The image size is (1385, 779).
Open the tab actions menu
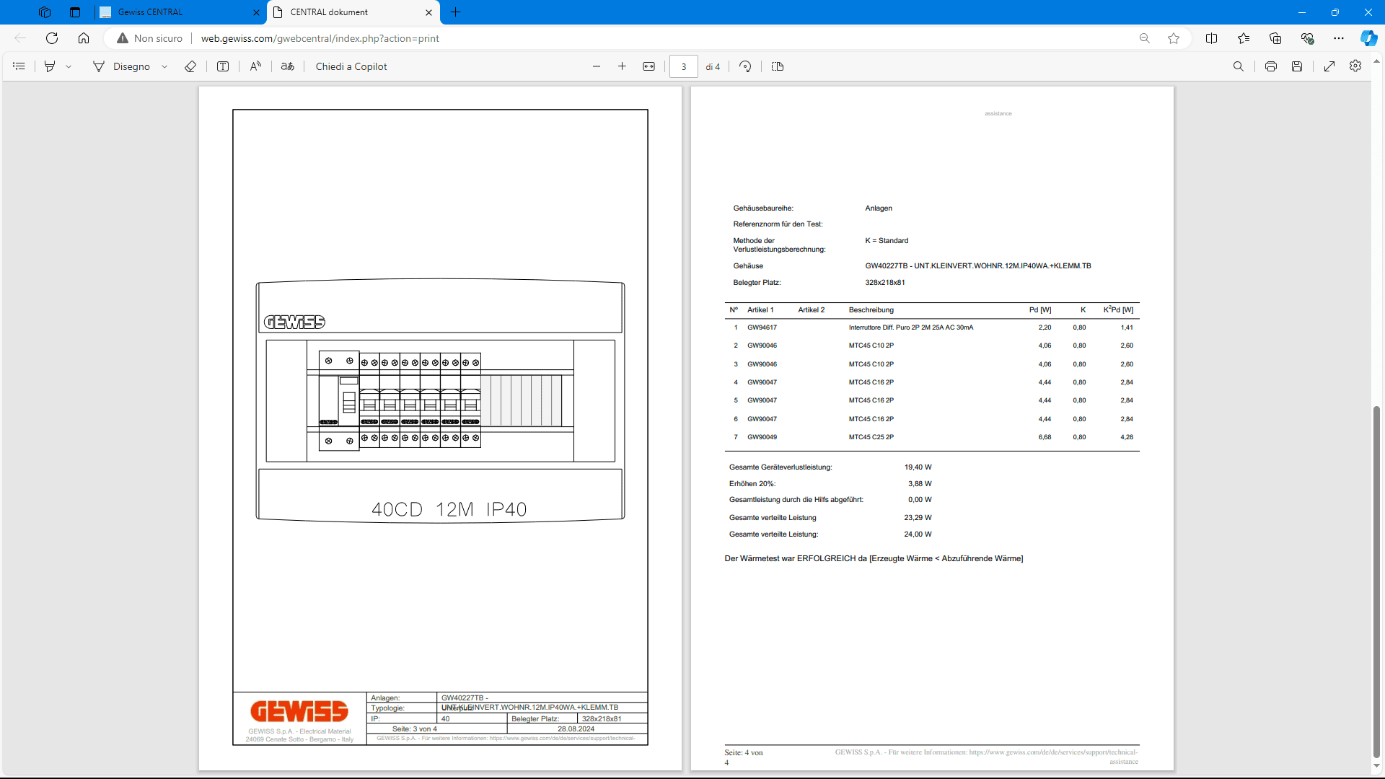point(75,12)
